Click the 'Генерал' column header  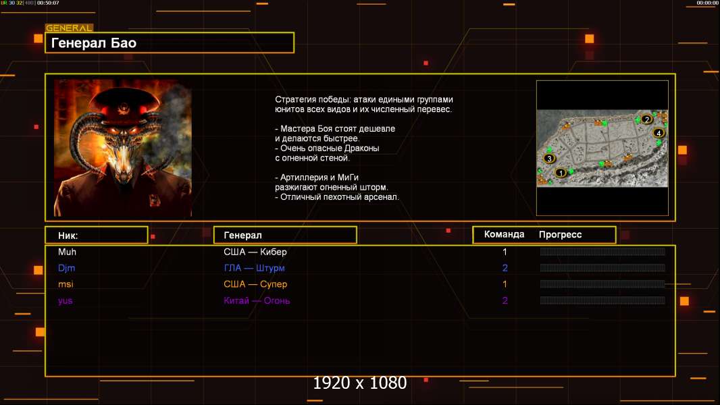[285, 236]
